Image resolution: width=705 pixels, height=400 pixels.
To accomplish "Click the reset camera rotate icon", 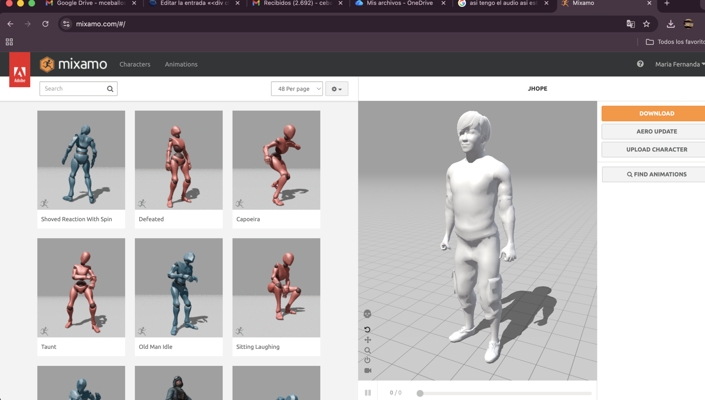I will pos(367,329).
